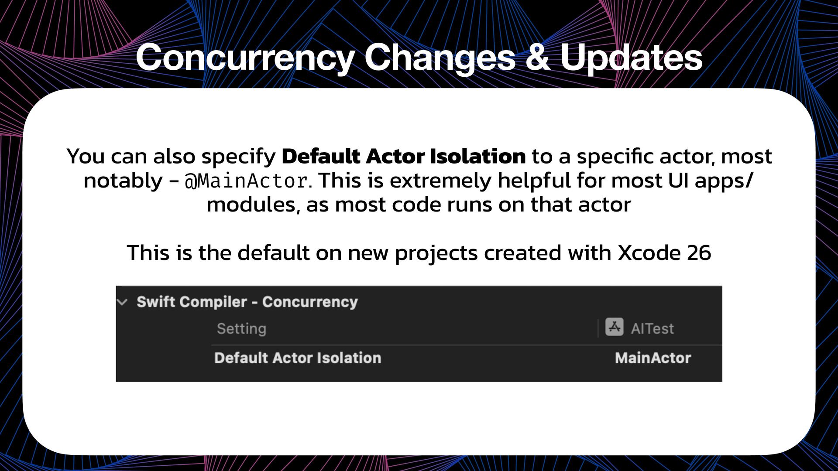Click the word Concurrency in the slide title
The width and height of the screenshot is (838, 471).
tap(245, 58)
